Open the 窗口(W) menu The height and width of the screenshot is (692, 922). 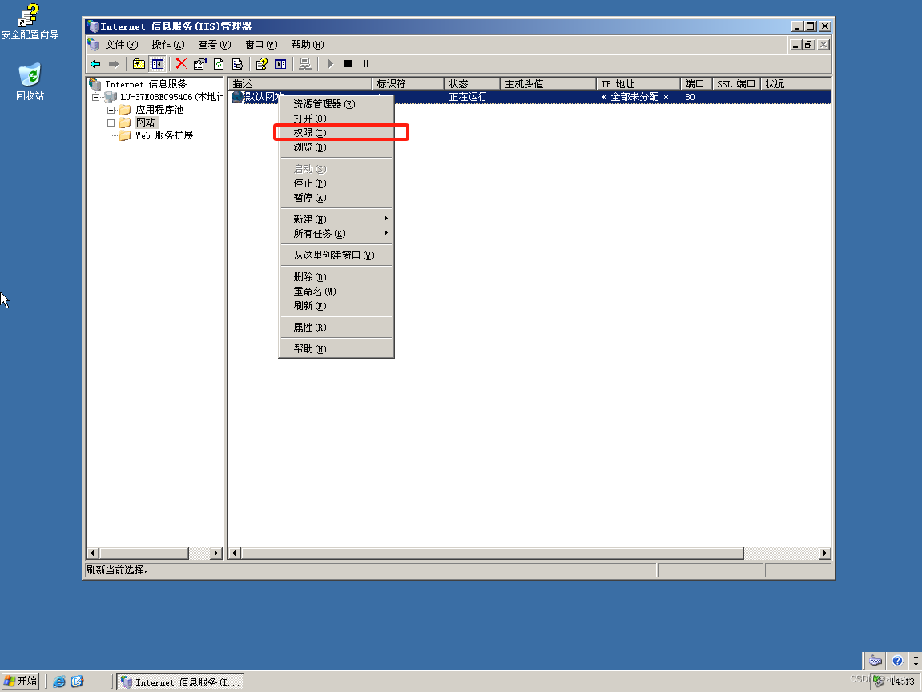(261, 45)
